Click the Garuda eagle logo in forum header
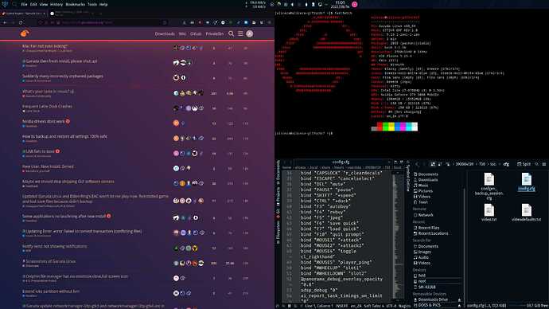This screenshot has height=309, width=549. point(25,33)
